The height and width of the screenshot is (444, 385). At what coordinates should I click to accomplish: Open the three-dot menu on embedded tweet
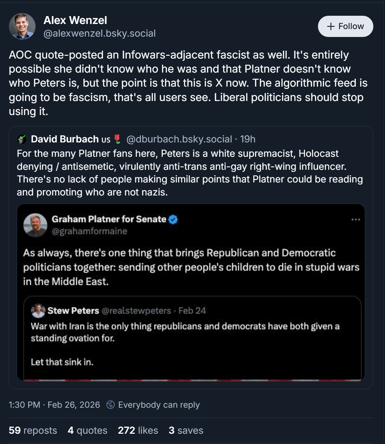(356, 219)
